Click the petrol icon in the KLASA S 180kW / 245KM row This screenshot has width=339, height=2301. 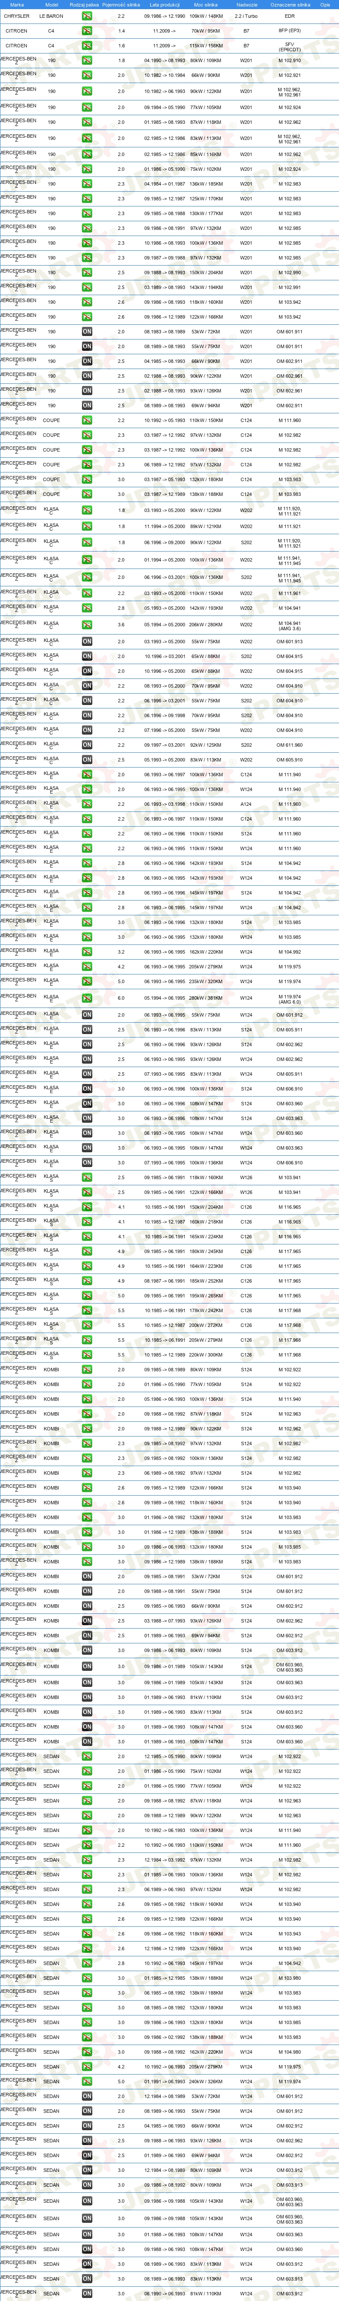[86, 1251]
